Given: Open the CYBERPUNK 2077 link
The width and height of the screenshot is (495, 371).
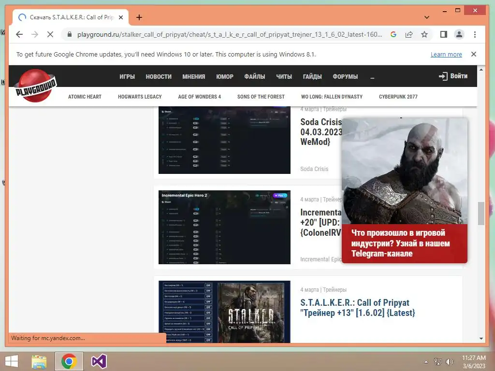Looking at the screenshot, I should (398, 97).
